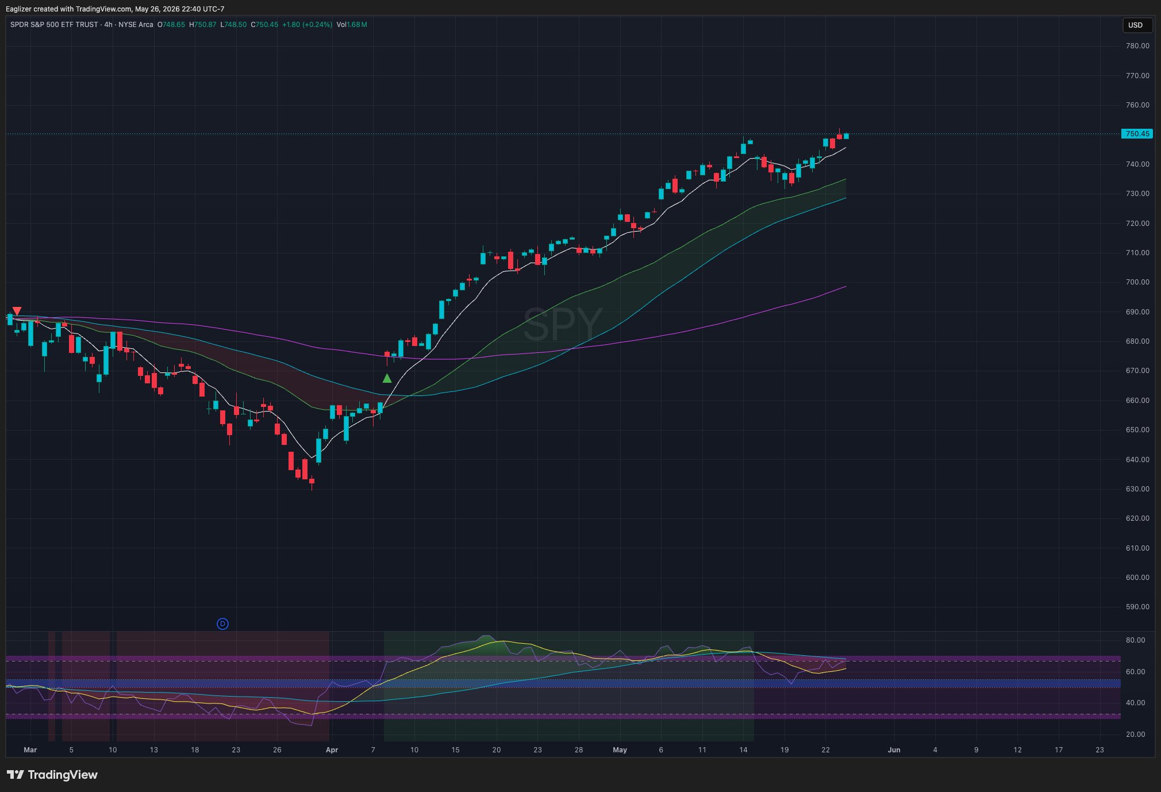Viewport: 1161px width, 792px height.
Task: Click the 650.00 price axis label
Action: coord(1137,430)
